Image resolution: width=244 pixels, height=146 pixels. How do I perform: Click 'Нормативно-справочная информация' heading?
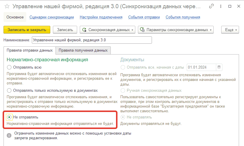point(47,60)
